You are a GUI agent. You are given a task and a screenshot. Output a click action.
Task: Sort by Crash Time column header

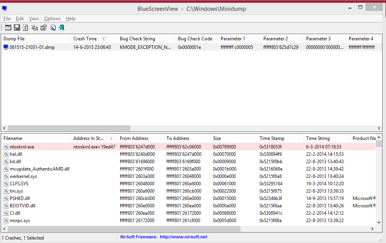94,39
